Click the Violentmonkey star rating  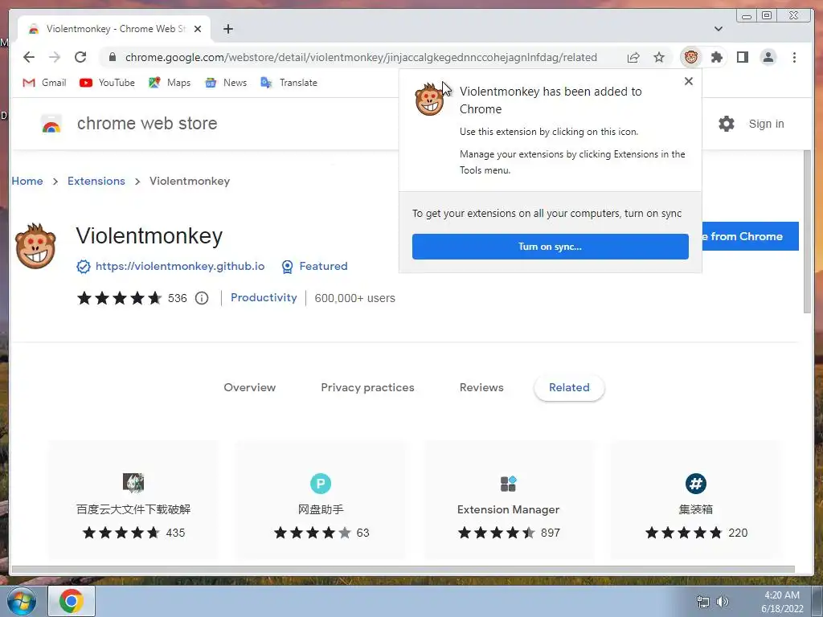[x=119, y=298]
